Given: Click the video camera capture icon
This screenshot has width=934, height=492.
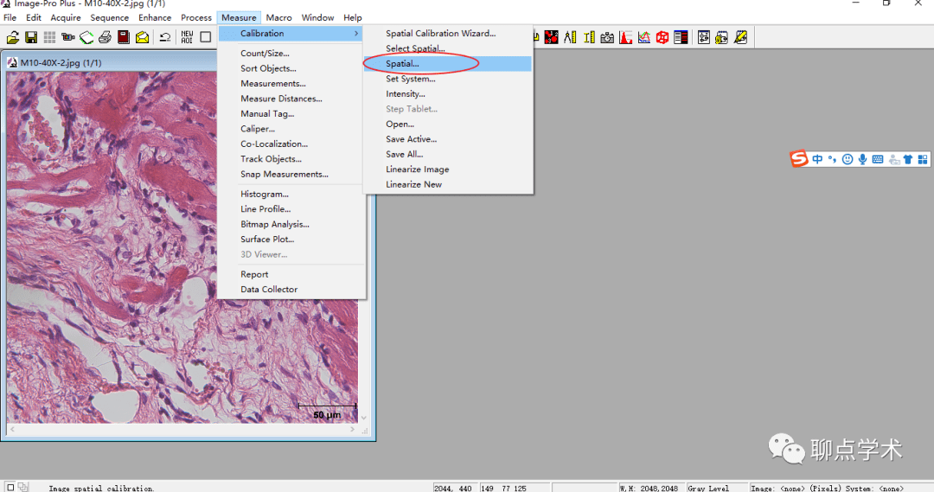Looking at the screenshot, I should [67, 37].
